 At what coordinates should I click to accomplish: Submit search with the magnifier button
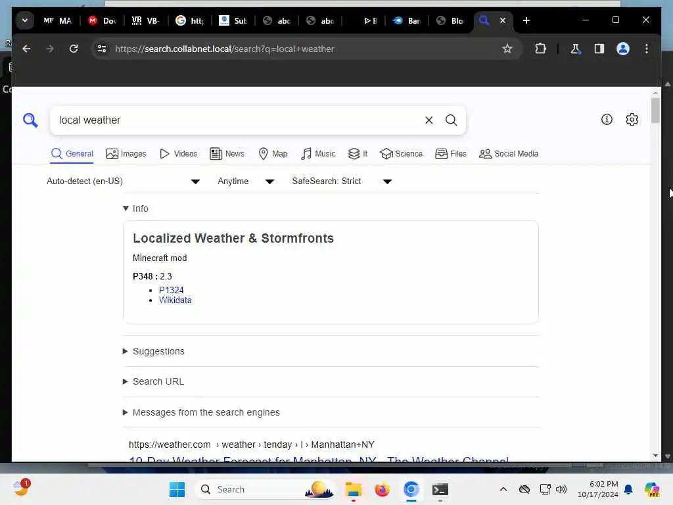pyautogui.click(x=451, y=120)
